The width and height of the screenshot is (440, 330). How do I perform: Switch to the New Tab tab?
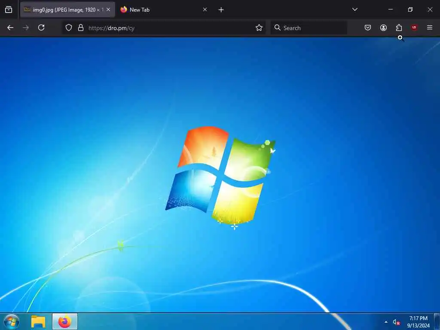pyautogui.click(x=164, y=10)
